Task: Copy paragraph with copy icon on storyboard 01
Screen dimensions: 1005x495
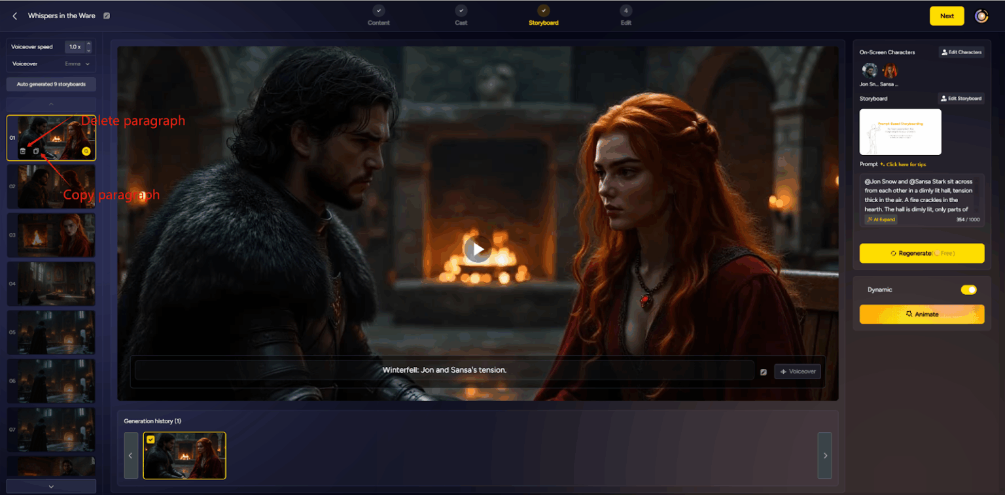Action: point(36,150)
